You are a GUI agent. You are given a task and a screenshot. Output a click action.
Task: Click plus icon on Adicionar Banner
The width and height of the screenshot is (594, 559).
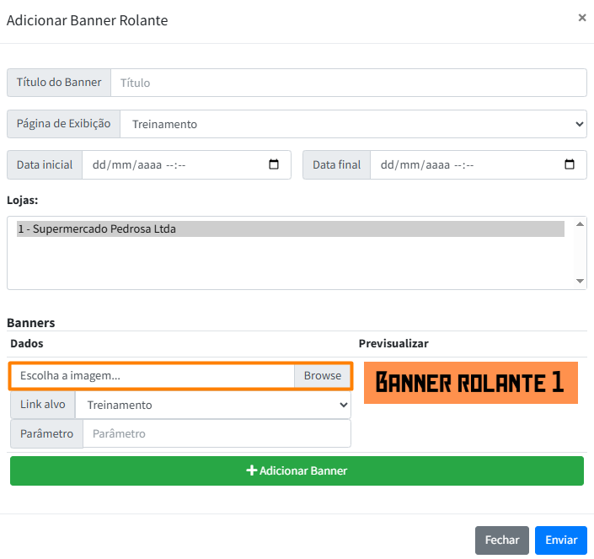click(x=251, y=471)
